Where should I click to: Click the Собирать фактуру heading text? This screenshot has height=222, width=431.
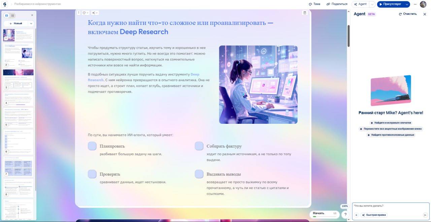224,146
